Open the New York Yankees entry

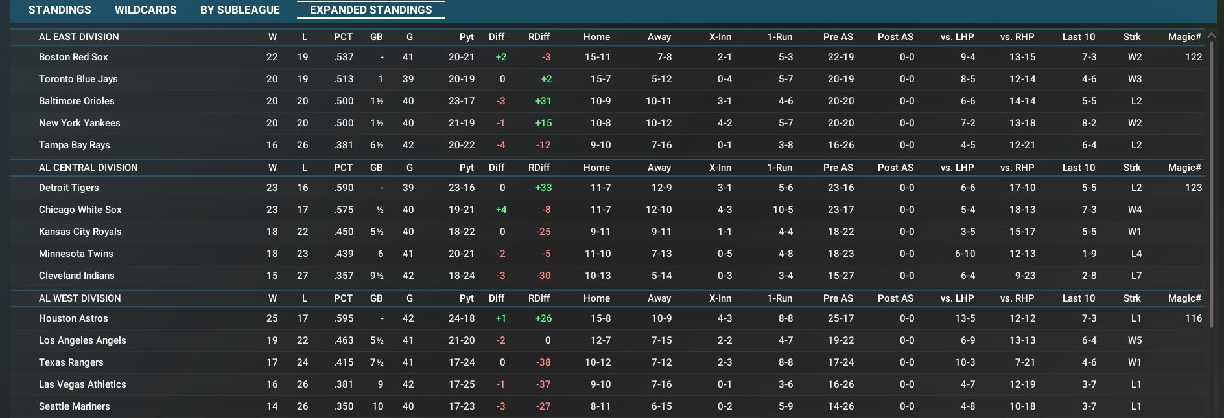[79, 123]
